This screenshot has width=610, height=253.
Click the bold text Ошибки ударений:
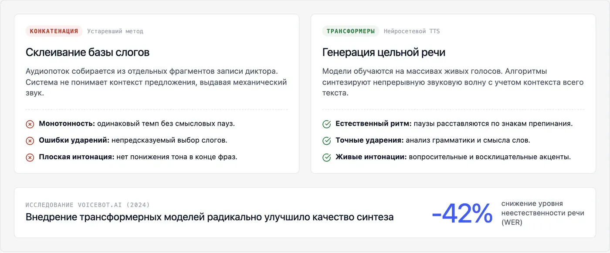(x=74, y=140)
